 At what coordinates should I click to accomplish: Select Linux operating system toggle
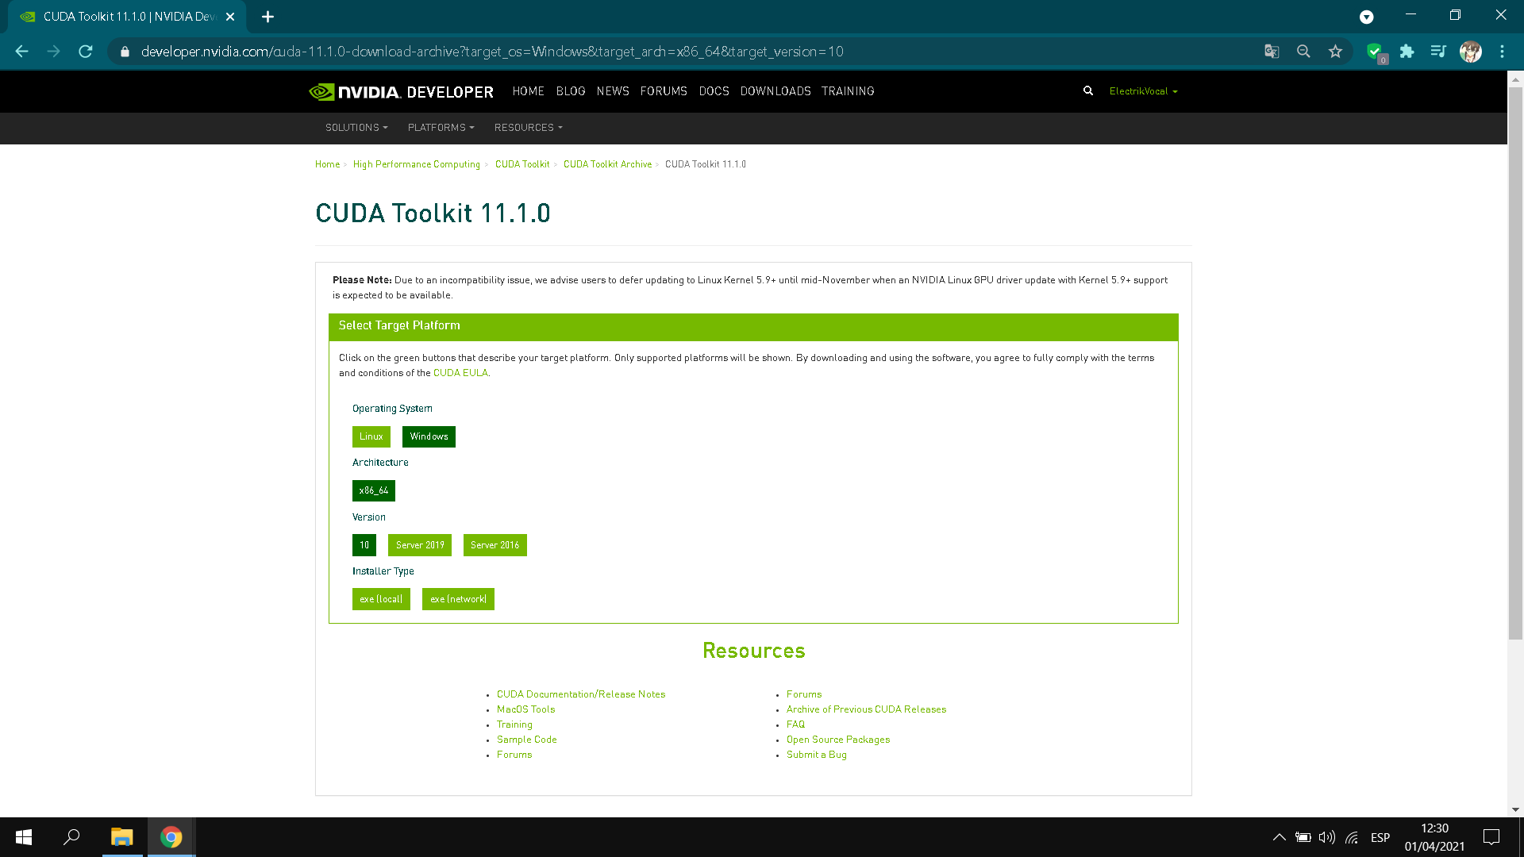(x=371, y=436)
